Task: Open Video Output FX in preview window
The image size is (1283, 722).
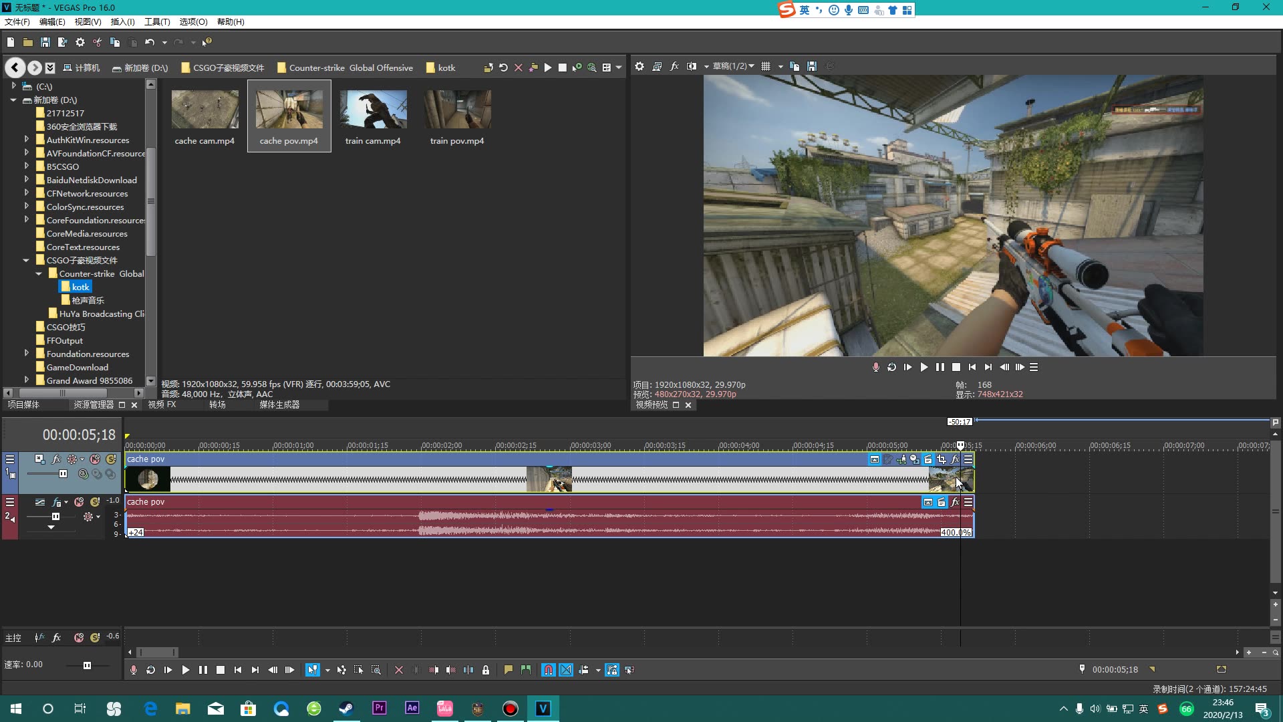Action: click(674, 66)
